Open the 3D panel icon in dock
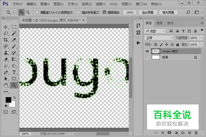Viewport: 206px width, 137px height. pos(138,32)
